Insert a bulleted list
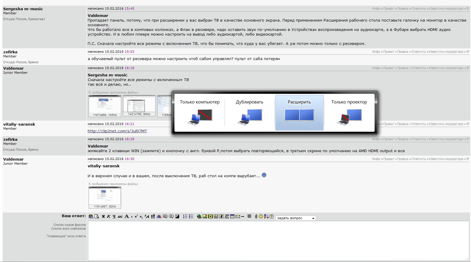Screen dimensions: 471x262 point(191,216)
